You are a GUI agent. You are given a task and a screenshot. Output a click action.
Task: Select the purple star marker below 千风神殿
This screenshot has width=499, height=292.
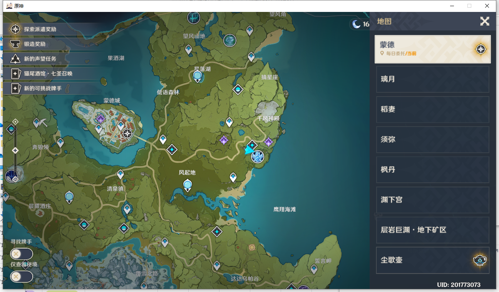268,142
